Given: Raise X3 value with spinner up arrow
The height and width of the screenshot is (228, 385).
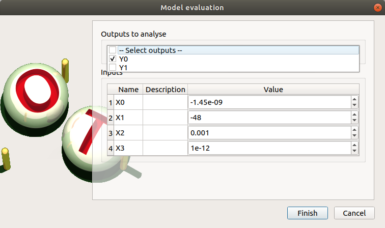Looking at the screenshot, I should (354, 146).
